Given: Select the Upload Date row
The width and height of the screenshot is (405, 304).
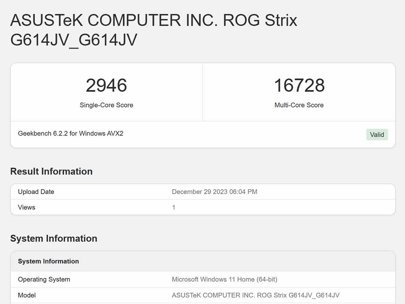Looking at the screenshot, I should [202, 192].
